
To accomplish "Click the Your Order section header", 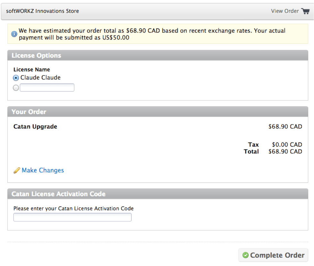I will click(x=29, y=112).
